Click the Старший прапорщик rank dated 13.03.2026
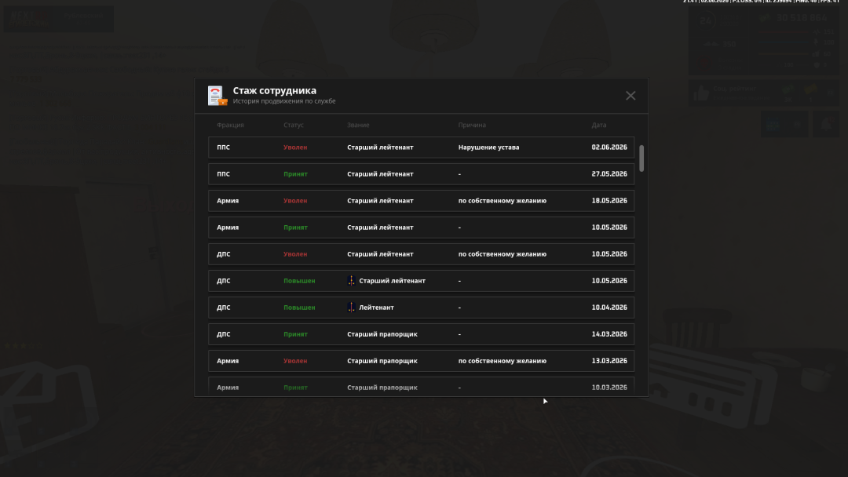This screenshot has width=848, height=477. [382, 361]
